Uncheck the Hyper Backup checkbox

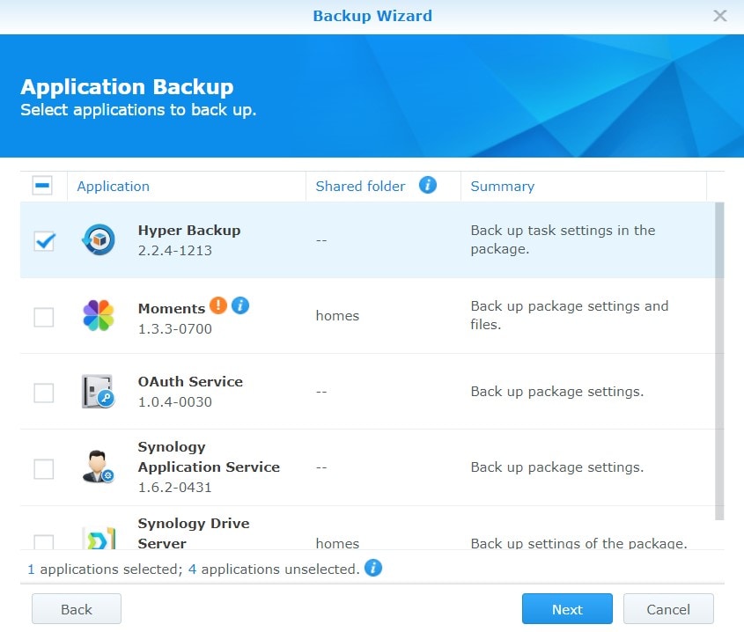(x=44, y=240)
